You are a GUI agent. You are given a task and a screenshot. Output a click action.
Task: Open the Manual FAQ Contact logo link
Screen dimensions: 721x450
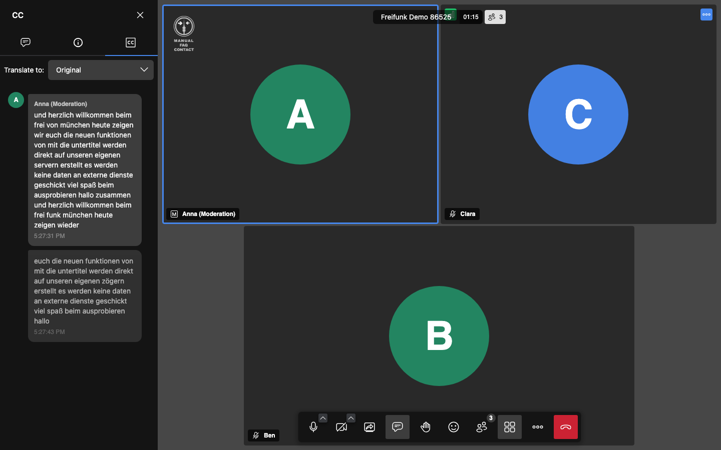point(184,34)
